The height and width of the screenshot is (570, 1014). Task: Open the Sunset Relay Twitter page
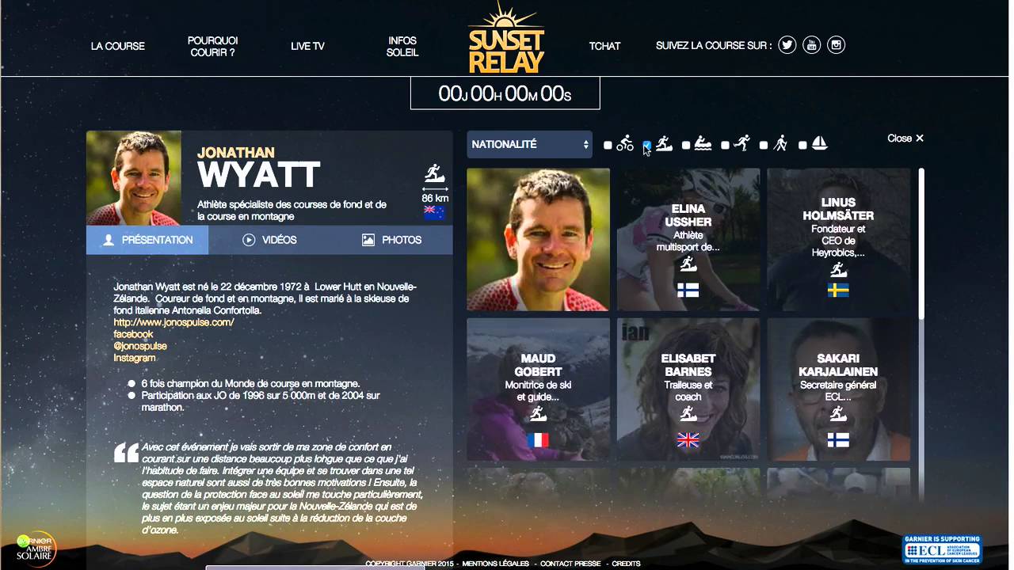click(x=787, y=45)
